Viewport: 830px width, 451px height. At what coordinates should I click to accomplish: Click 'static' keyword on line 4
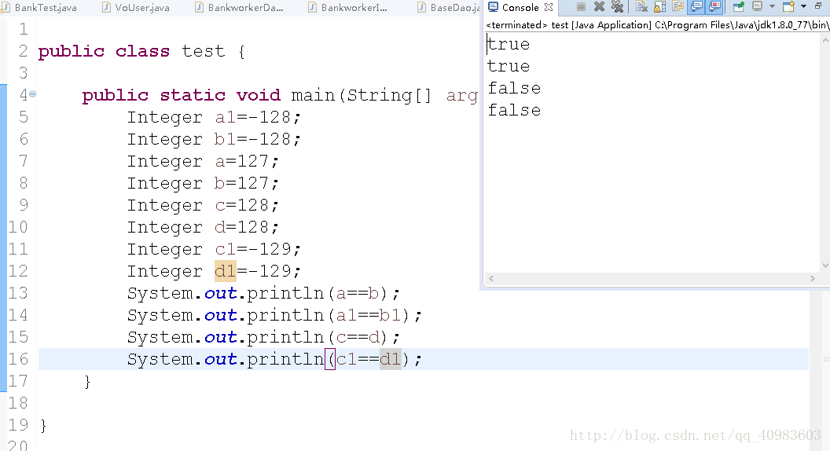pyautogui.click(x=193, y=95)
